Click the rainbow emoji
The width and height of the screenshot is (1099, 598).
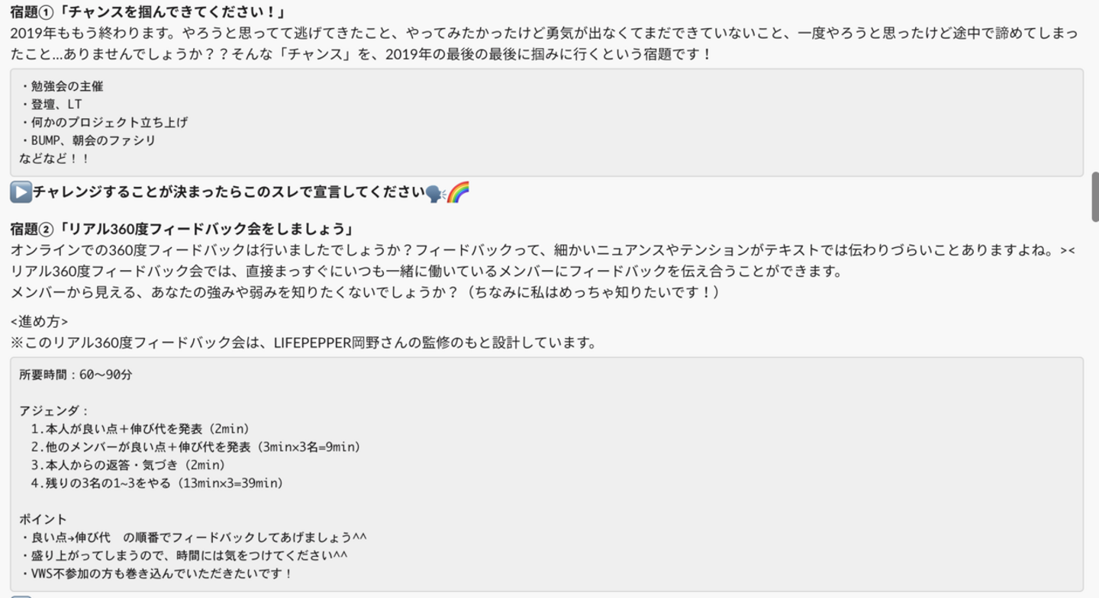458,193
